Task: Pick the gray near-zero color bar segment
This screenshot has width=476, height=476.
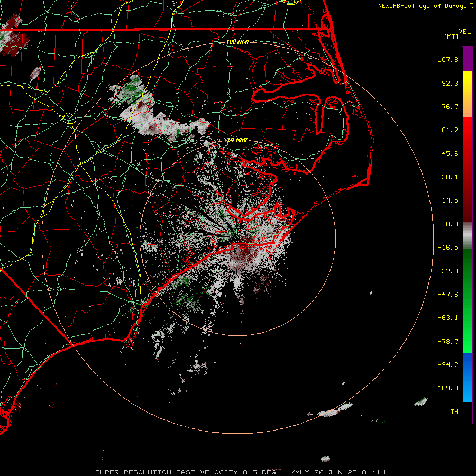Action: [467, 235]
